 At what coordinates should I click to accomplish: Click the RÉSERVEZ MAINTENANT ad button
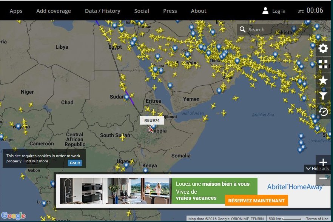pyautogui.click(x=256, y=200)
